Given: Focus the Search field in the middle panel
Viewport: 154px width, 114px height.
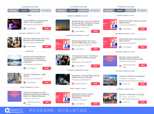Looking at the screenshot, I should [x=95, y=11].
